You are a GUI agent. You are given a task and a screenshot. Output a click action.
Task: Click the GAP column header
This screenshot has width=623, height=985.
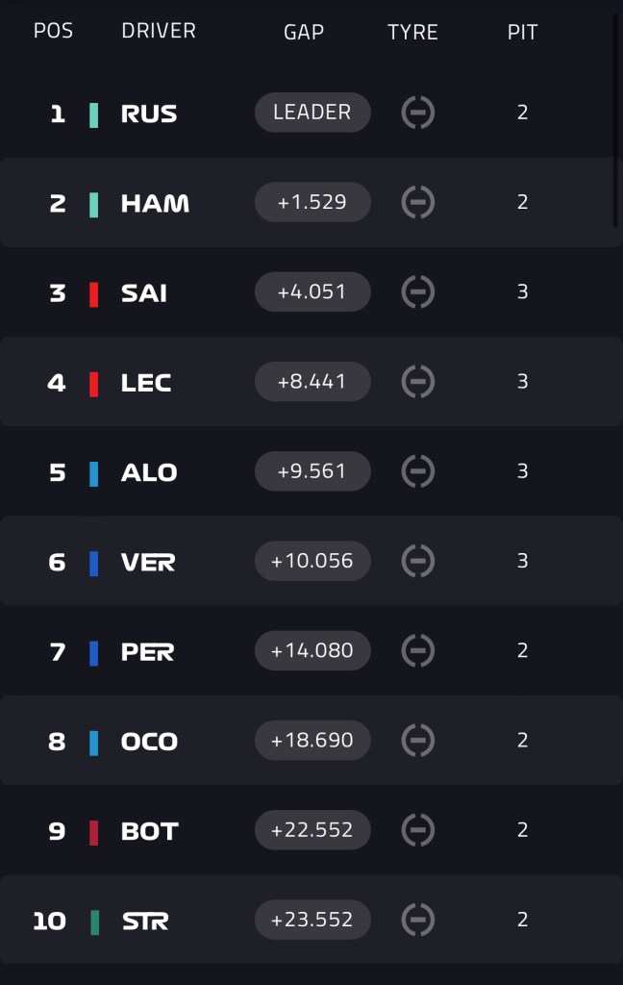(x=304, y=32)
